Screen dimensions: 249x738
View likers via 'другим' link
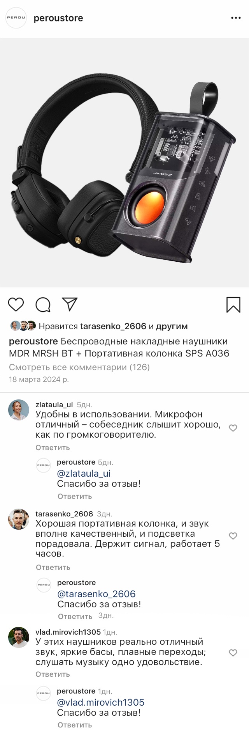click(172, 326)
